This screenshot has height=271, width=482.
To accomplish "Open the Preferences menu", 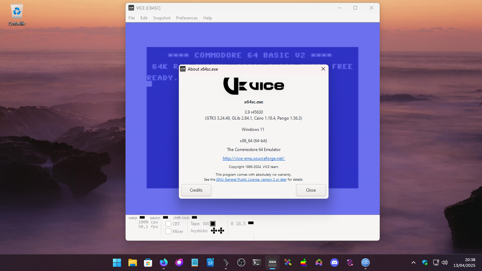I will (187, 18).
